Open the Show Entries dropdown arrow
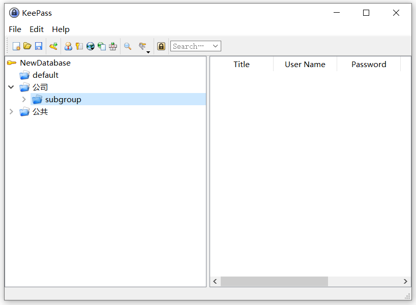 point(148,52)
